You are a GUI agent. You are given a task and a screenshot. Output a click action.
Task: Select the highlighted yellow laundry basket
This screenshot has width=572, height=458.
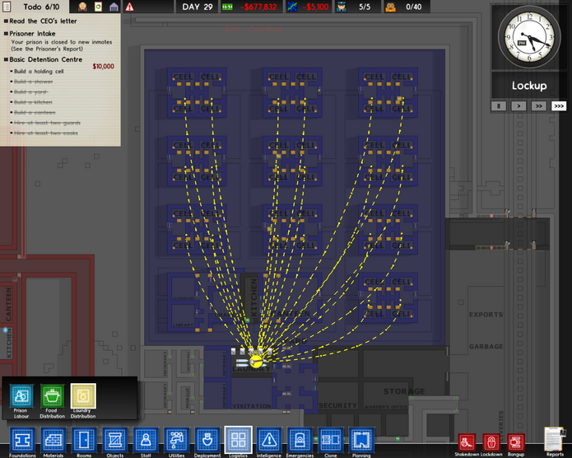tap(256, 362)
